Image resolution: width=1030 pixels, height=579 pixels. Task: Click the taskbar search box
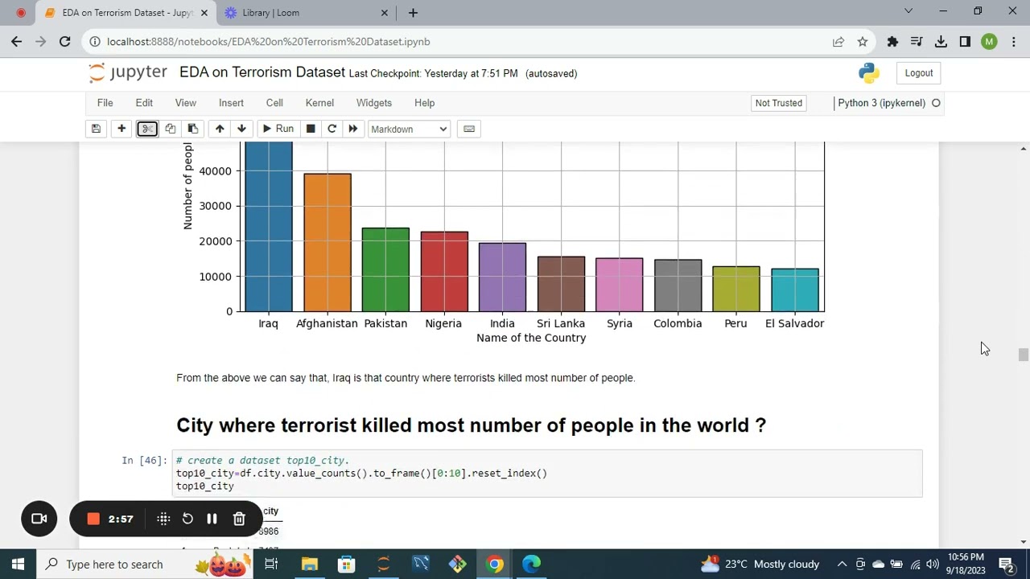[145, 564]
